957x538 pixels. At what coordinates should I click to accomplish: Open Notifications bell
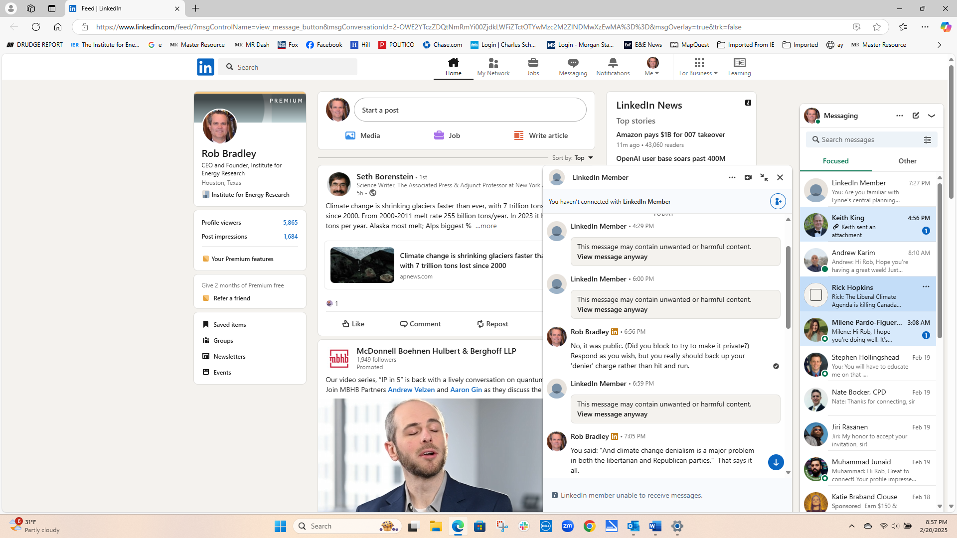pos(613,67)
